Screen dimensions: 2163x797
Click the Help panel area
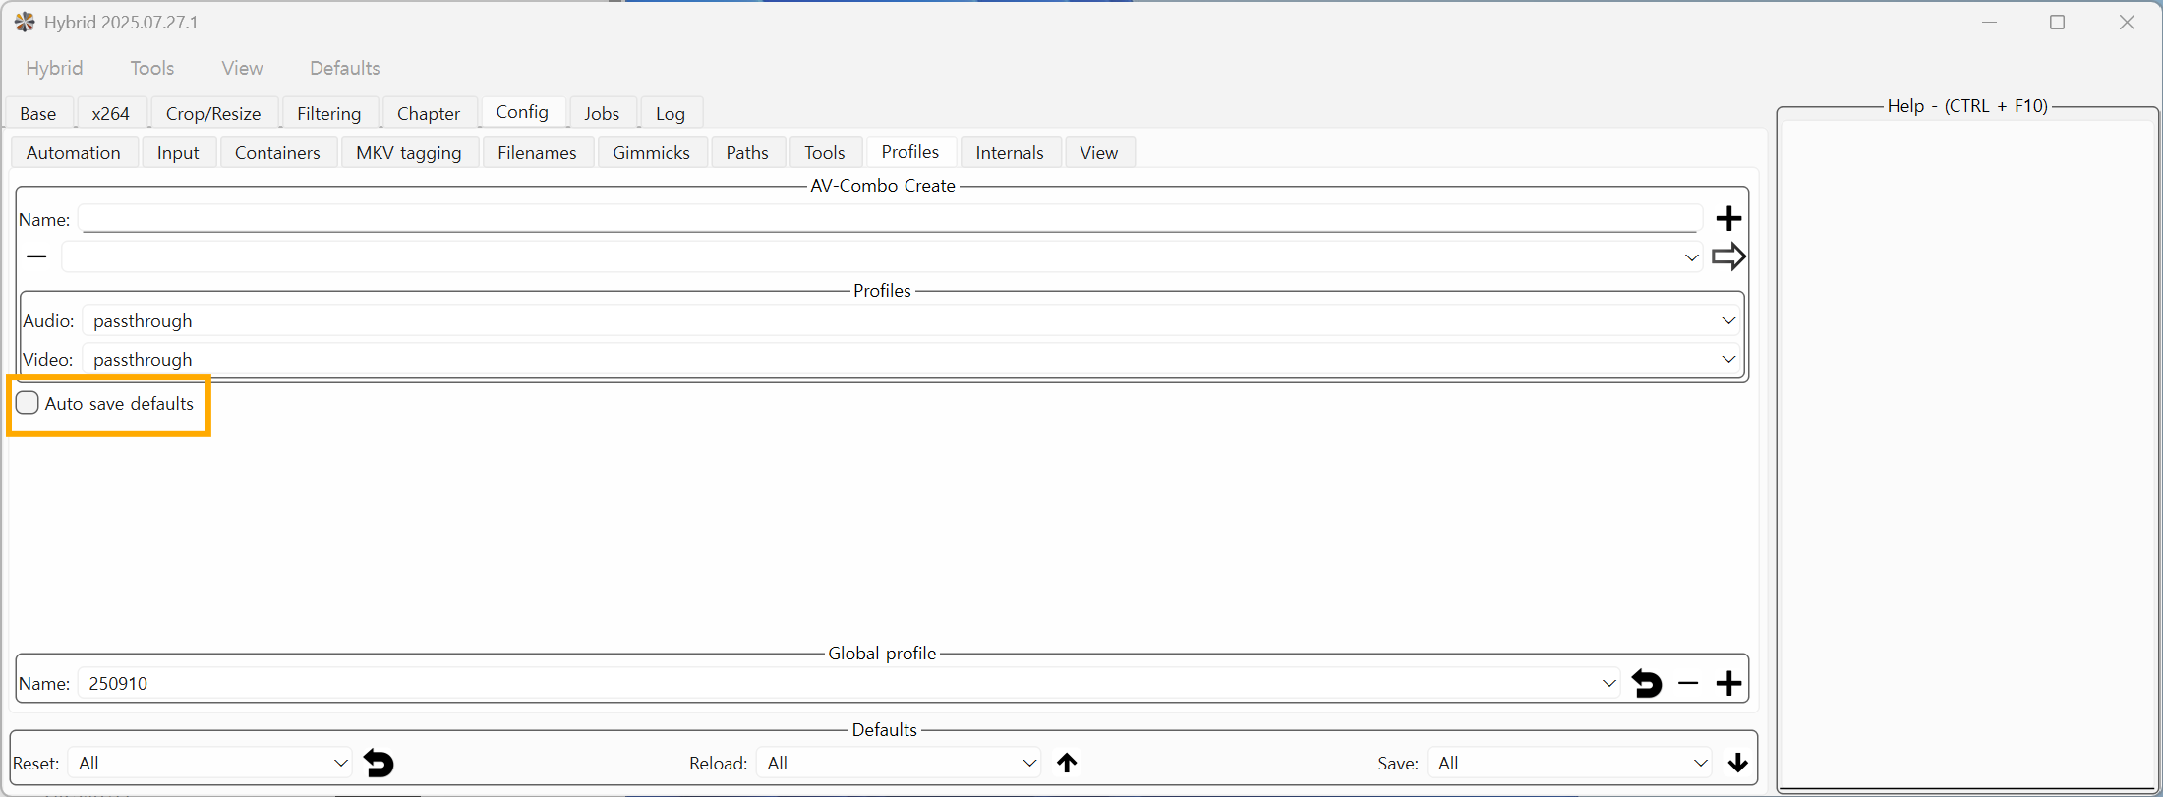coord(1967,452)
